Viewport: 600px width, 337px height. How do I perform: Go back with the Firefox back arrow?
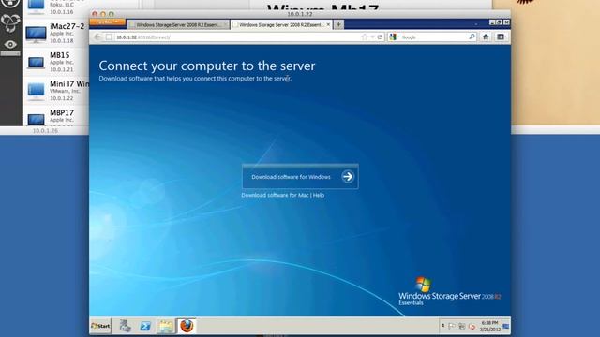coord(97,37)
